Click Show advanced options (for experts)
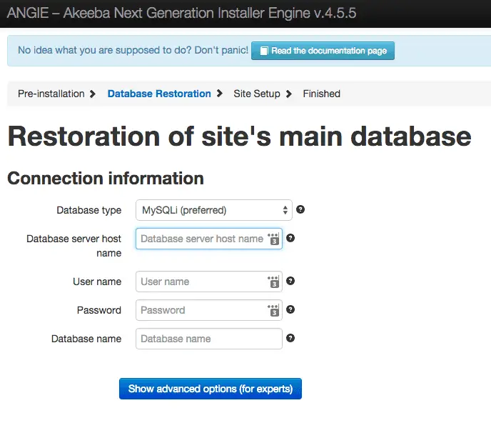This screenshot has height=423, width=491. pyautogui.click(x=211, y=389)
